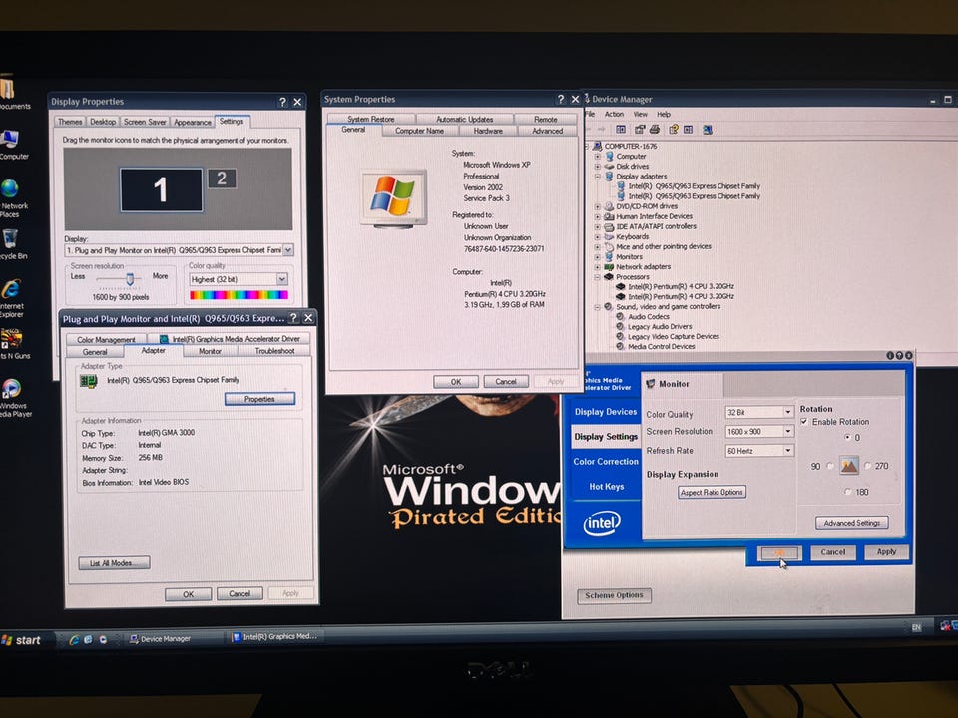
Task: Select Legacy Audio Drivers in device tree
Action: tap(660, 327)
